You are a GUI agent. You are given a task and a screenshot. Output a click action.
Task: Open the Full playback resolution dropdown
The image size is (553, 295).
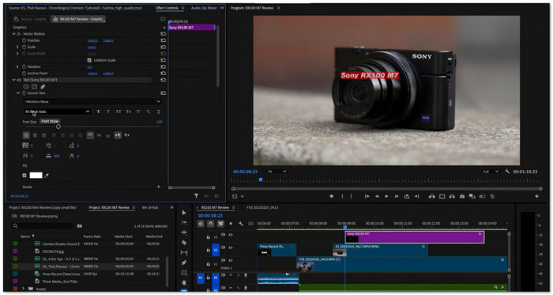[491, 172]
